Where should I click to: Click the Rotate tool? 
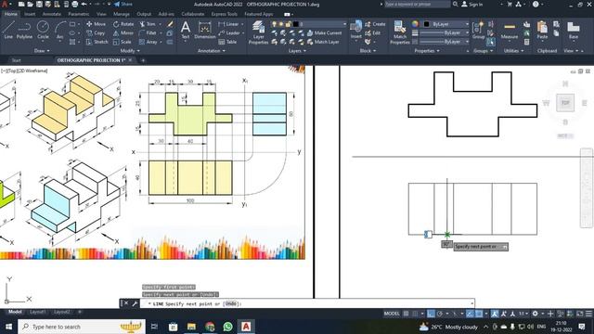[123, 24]
